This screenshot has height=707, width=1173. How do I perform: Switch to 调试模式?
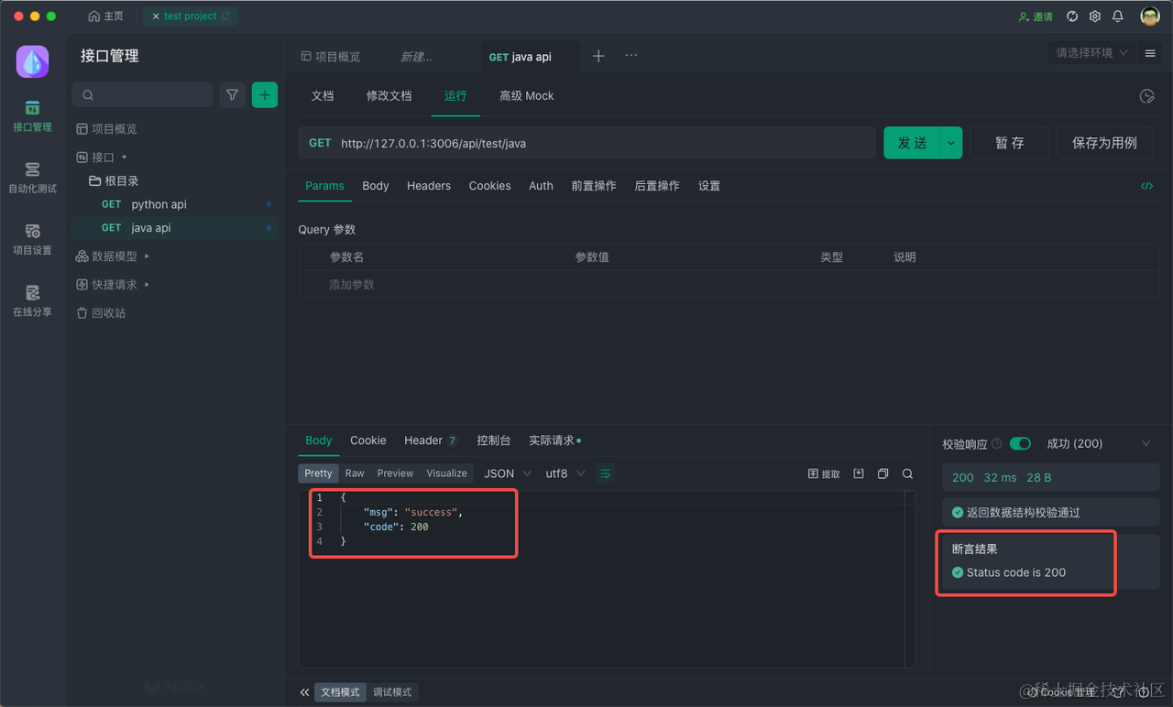coord(392,692)
